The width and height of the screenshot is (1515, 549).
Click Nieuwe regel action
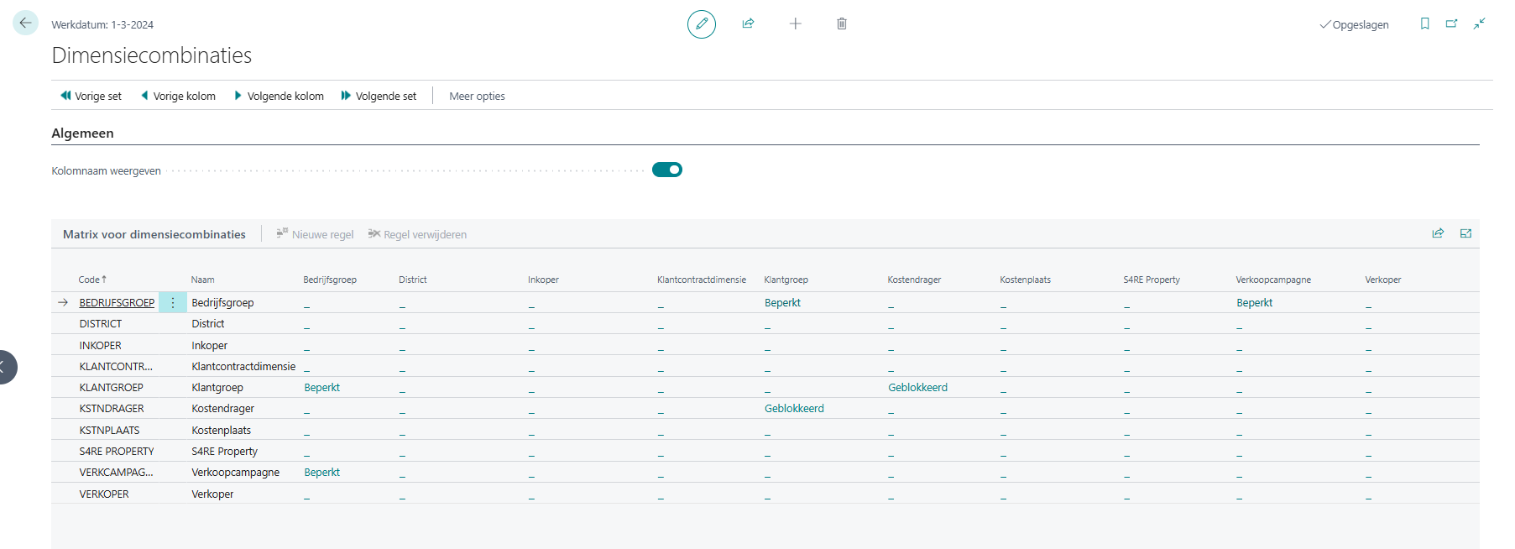tap(315, 234)
